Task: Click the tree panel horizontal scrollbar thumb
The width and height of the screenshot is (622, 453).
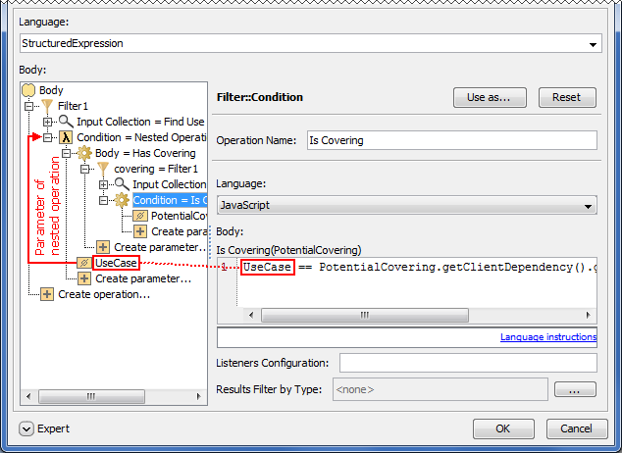Action: coord(91,396)
